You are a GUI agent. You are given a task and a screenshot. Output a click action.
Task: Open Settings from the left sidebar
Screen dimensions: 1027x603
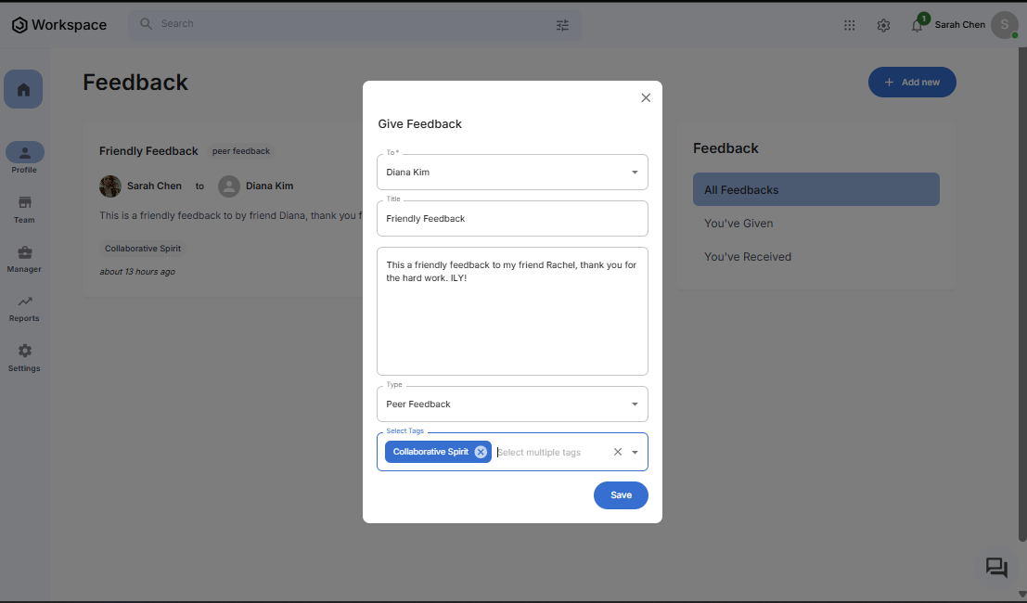click(24, 352)
